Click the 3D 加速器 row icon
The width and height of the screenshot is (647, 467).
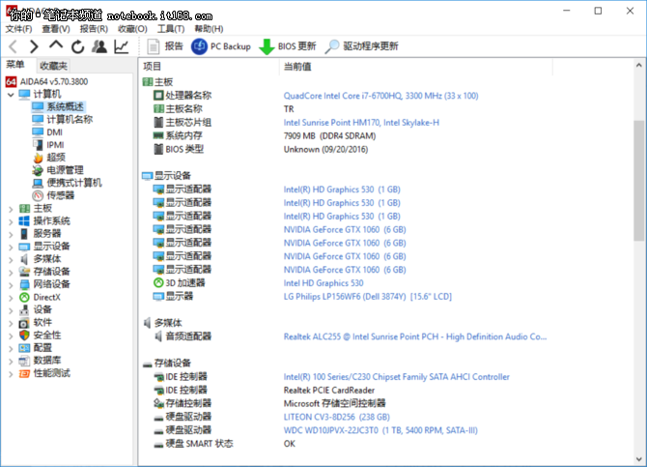(158, 282)
